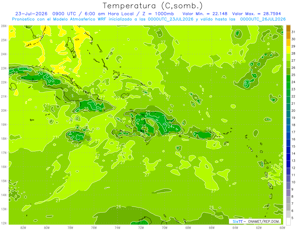Click the 82W longitude axis label

pos(23,227)
